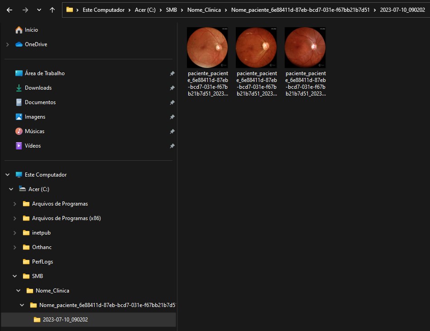Select the second retina image thumbnail

click(256, 48)
